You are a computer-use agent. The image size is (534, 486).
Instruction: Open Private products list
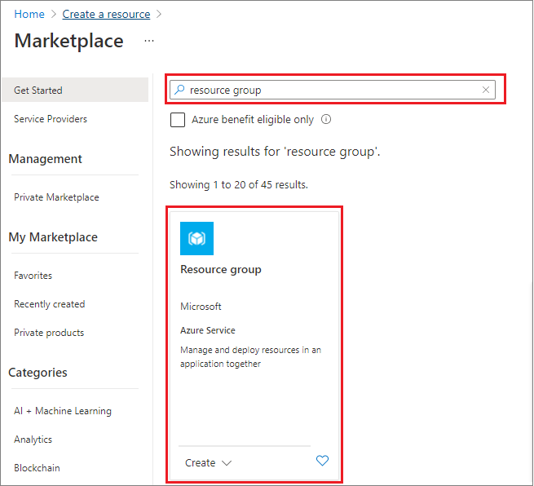pos(49,333)
